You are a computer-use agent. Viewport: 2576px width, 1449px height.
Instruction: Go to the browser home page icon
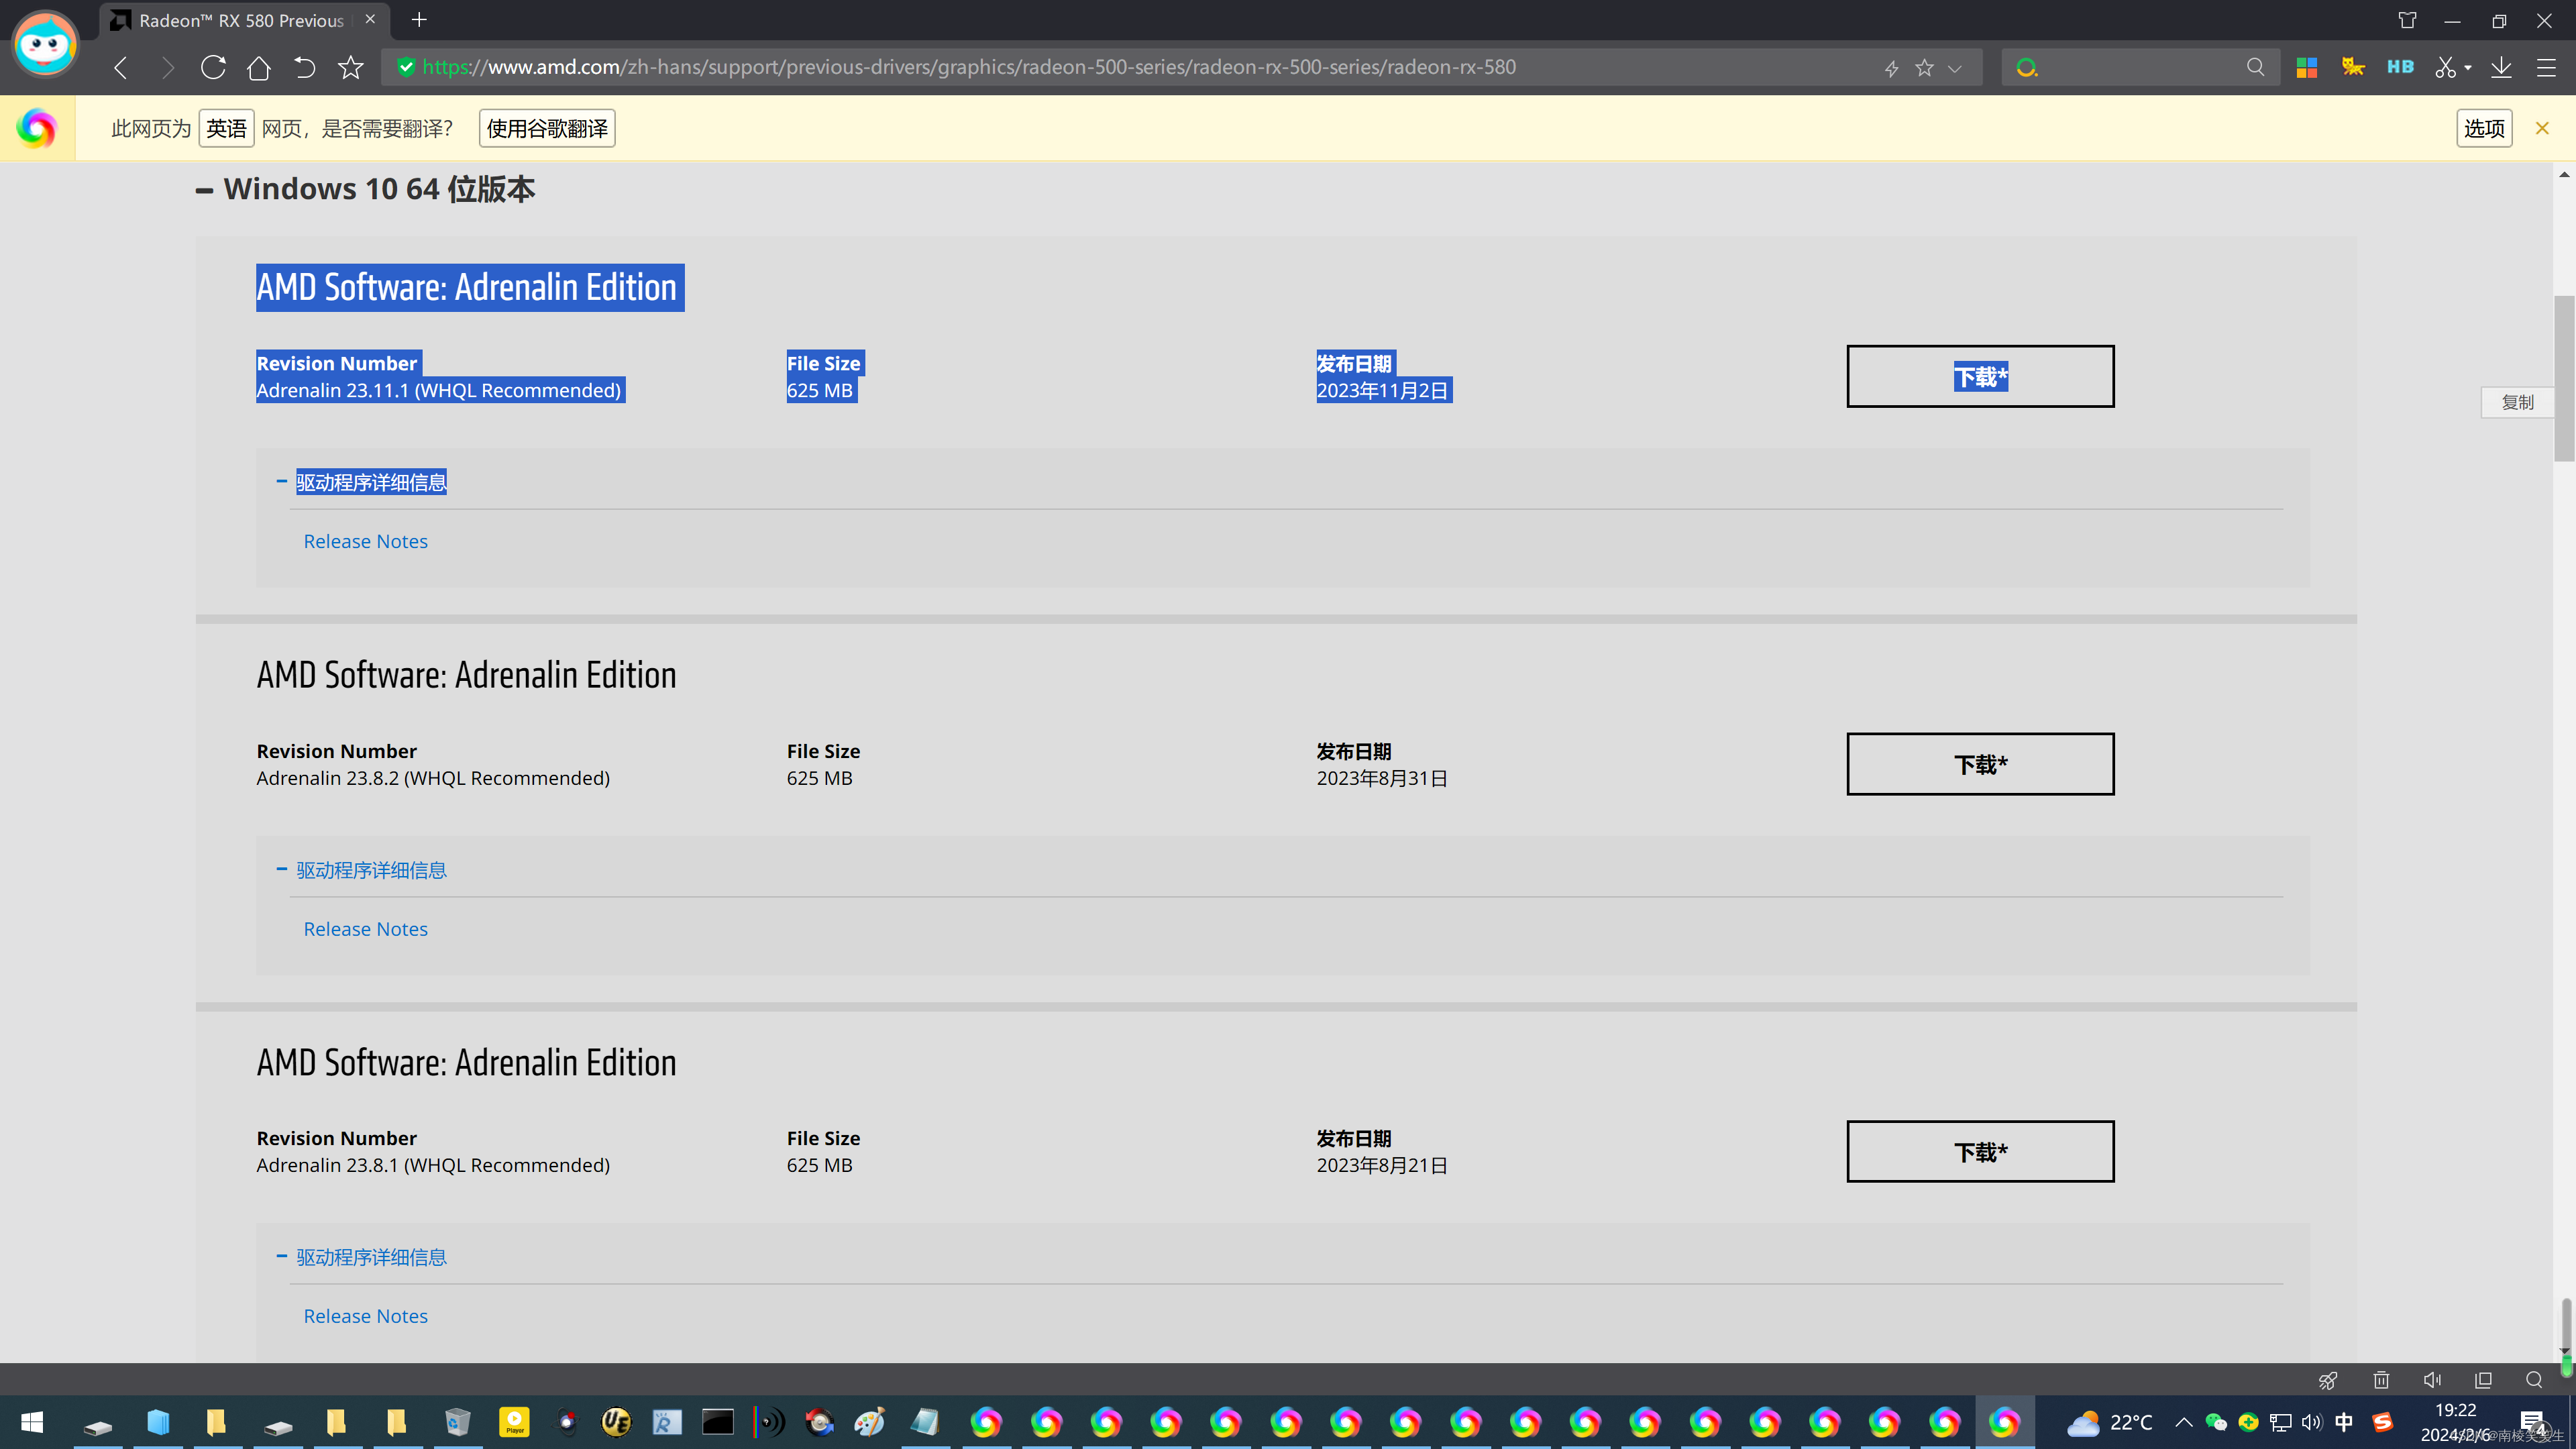click(x=258, y=67)
